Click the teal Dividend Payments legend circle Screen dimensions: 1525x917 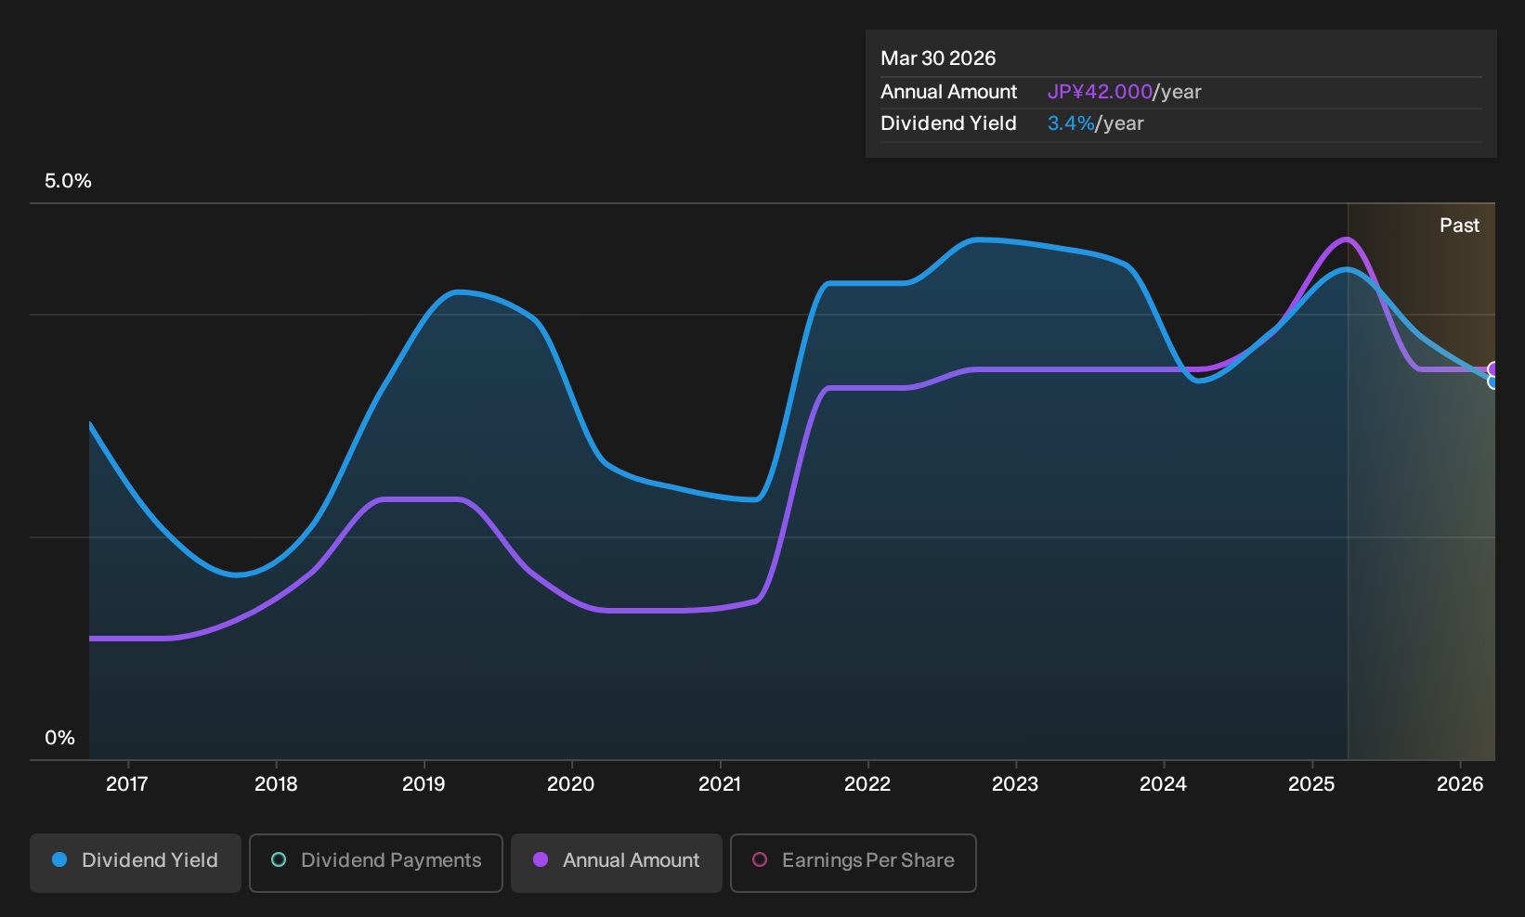pyautogui.click(x=279, y=860)
